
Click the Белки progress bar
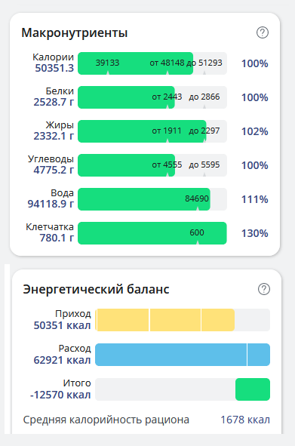point(152,97)
